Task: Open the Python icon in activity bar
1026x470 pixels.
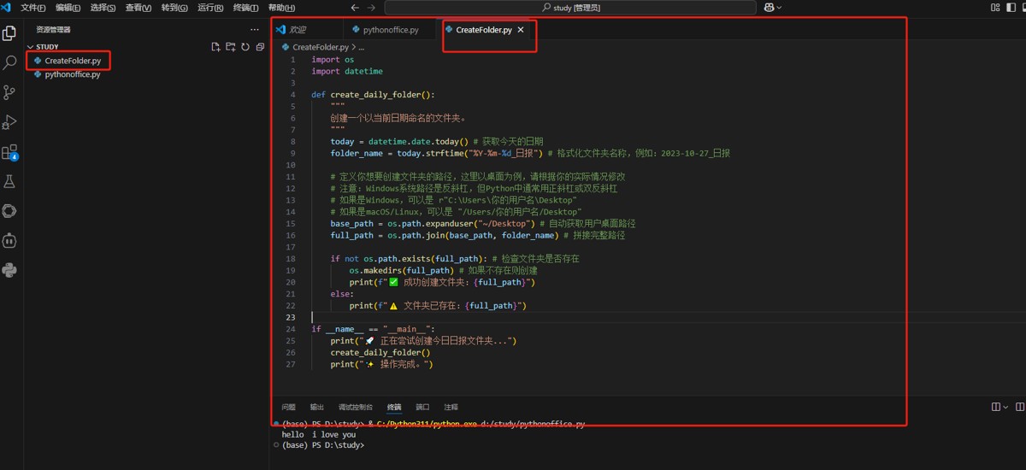Action: coord(10,270)
